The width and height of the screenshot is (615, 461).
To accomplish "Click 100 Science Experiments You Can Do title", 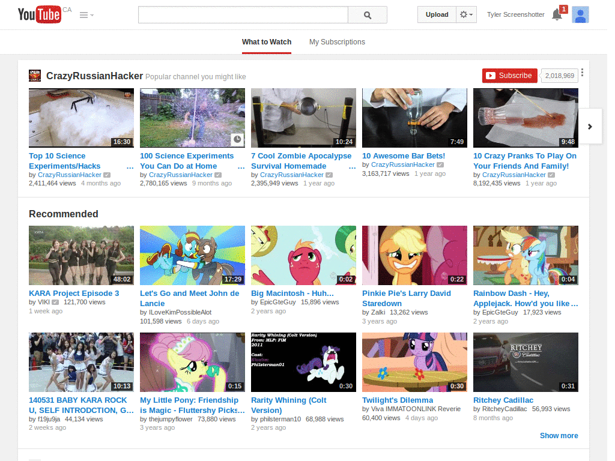I will click(x=187, y=161).
